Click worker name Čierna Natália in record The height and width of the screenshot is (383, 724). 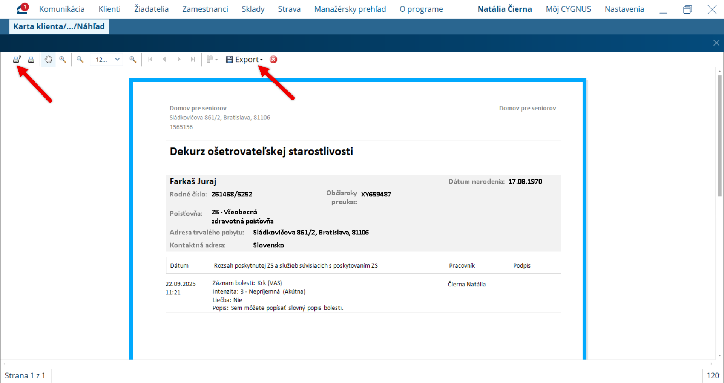tap(467, 284)
